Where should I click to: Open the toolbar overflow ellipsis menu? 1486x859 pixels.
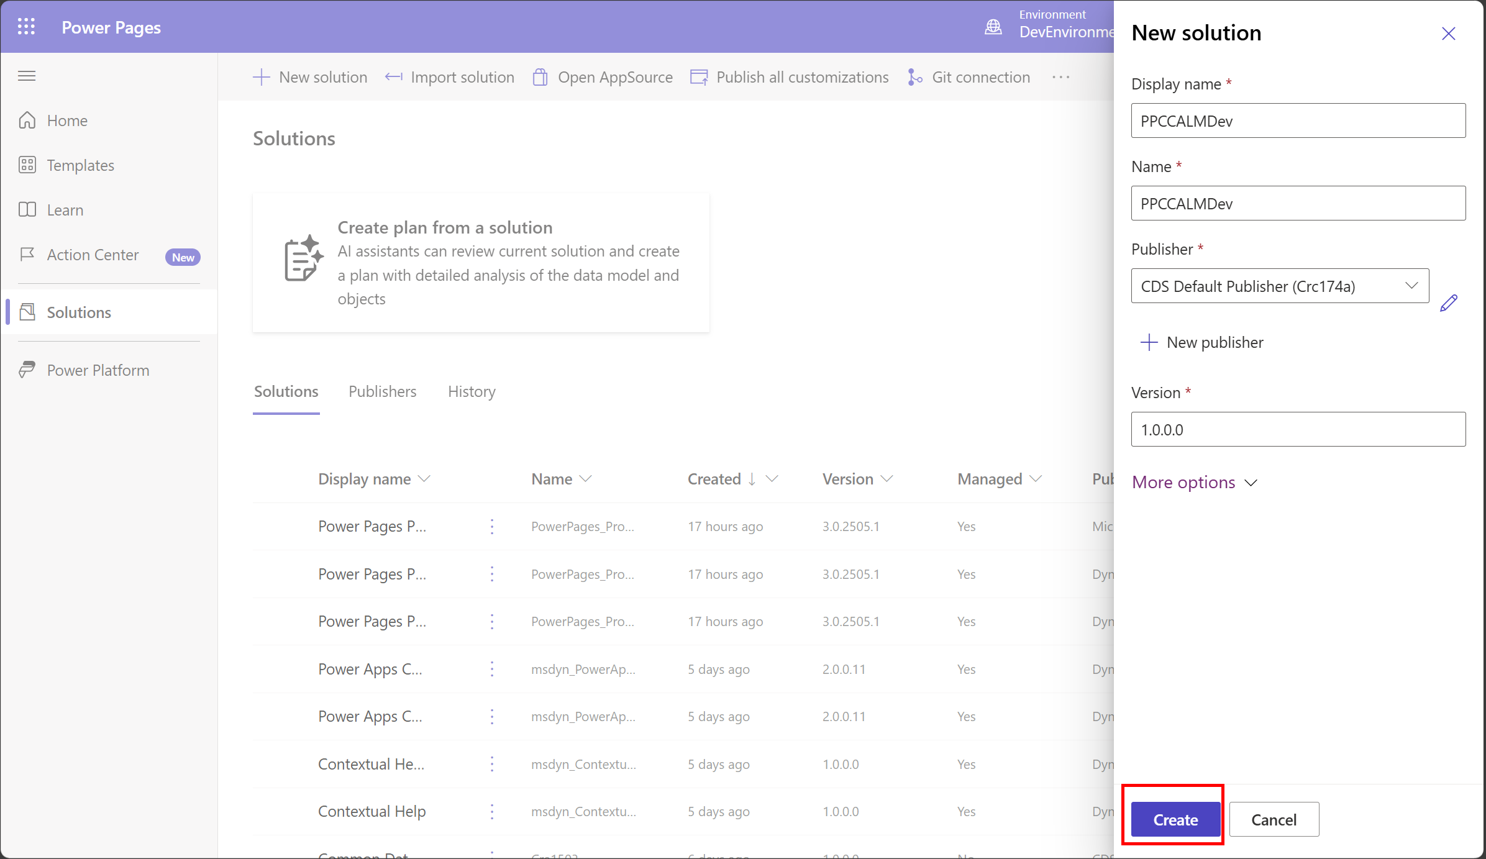click(x=1060, y=77)
